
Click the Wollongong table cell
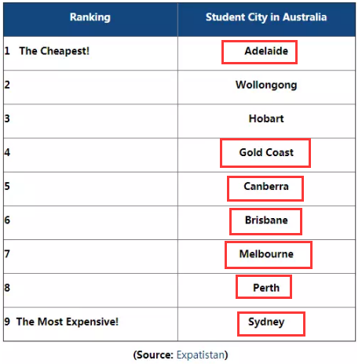pyautogui.click(x=266, y=87)
